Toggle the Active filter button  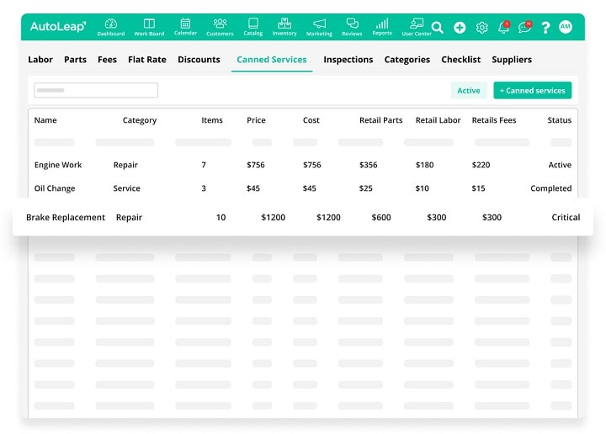469,91
